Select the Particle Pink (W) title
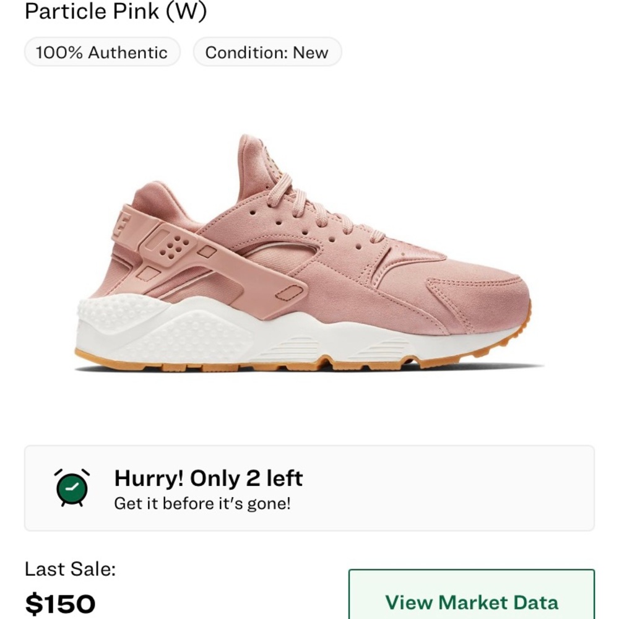 (116, 11)
